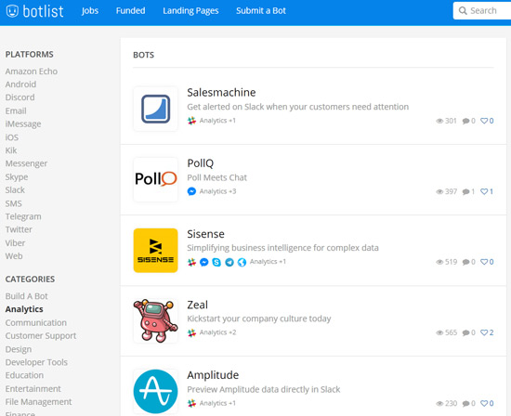Like Amplitude with heart icon
The width and height of the screenshot is (511, 416).
point(484,403)
